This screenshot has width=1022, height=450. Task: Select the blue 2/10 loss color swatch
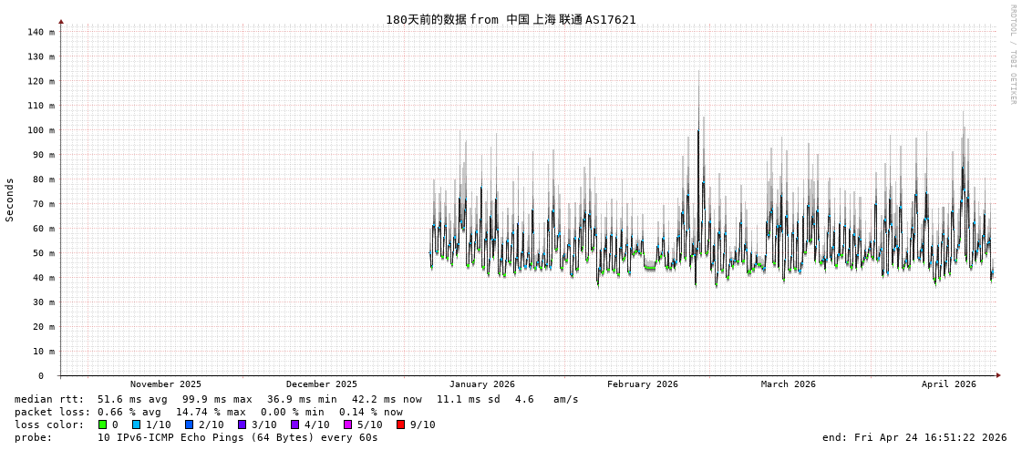[189, 424]
